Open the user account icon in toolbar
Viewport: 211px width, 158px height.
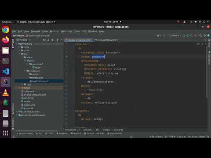tap(159, 36)
